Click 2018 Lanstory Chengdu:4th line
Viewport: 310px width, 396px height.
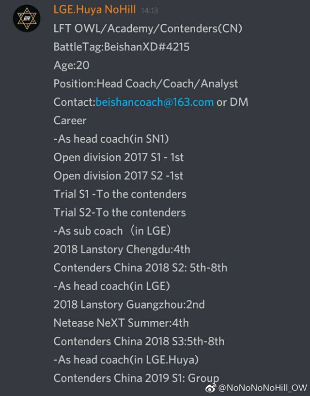point(122,249)
